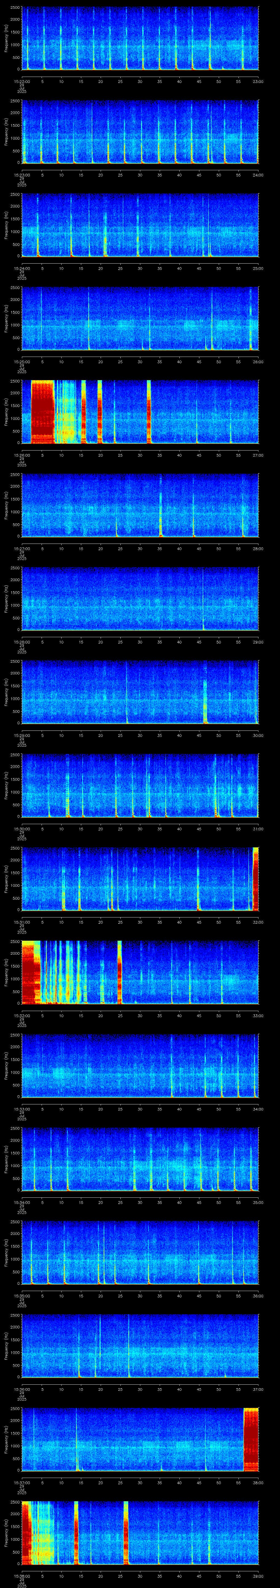Click the 15:29:00 start time label
This screenshot has width=280, height=1588.
22,735
